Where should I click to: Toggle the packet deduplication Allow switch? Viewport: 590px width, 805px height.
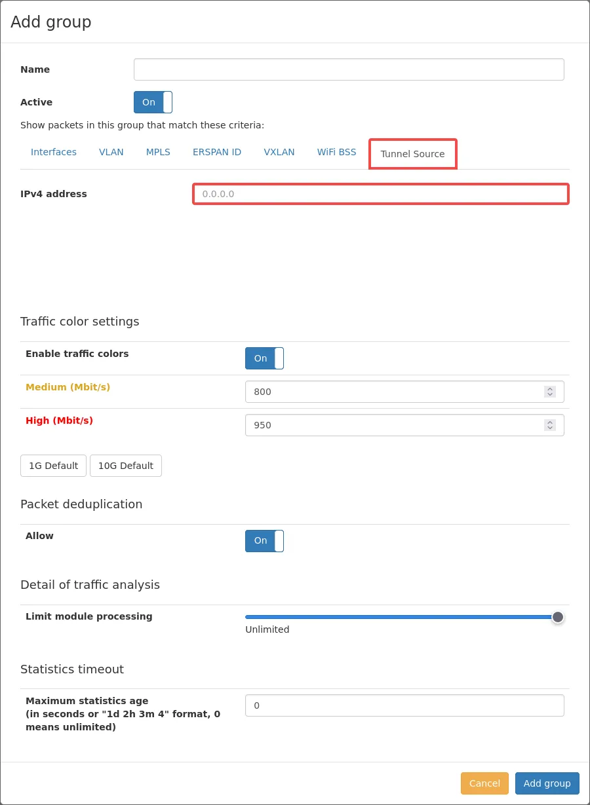click(264, 541)
